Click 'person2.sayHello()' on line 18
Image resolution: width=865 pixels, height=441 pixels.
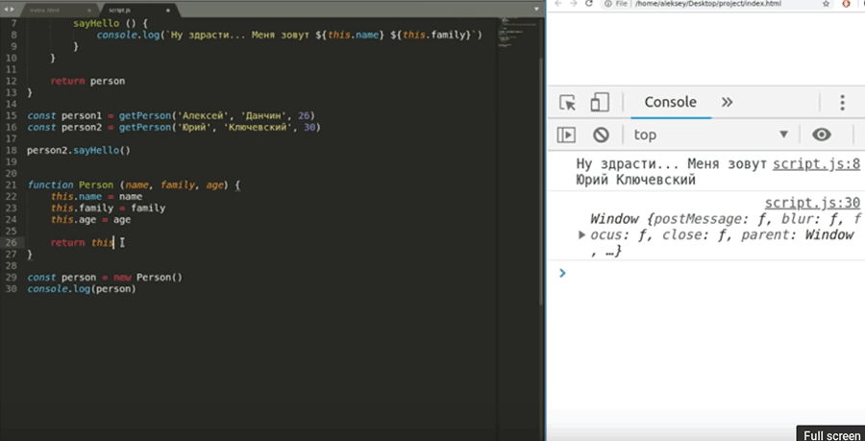coord(79,150)
